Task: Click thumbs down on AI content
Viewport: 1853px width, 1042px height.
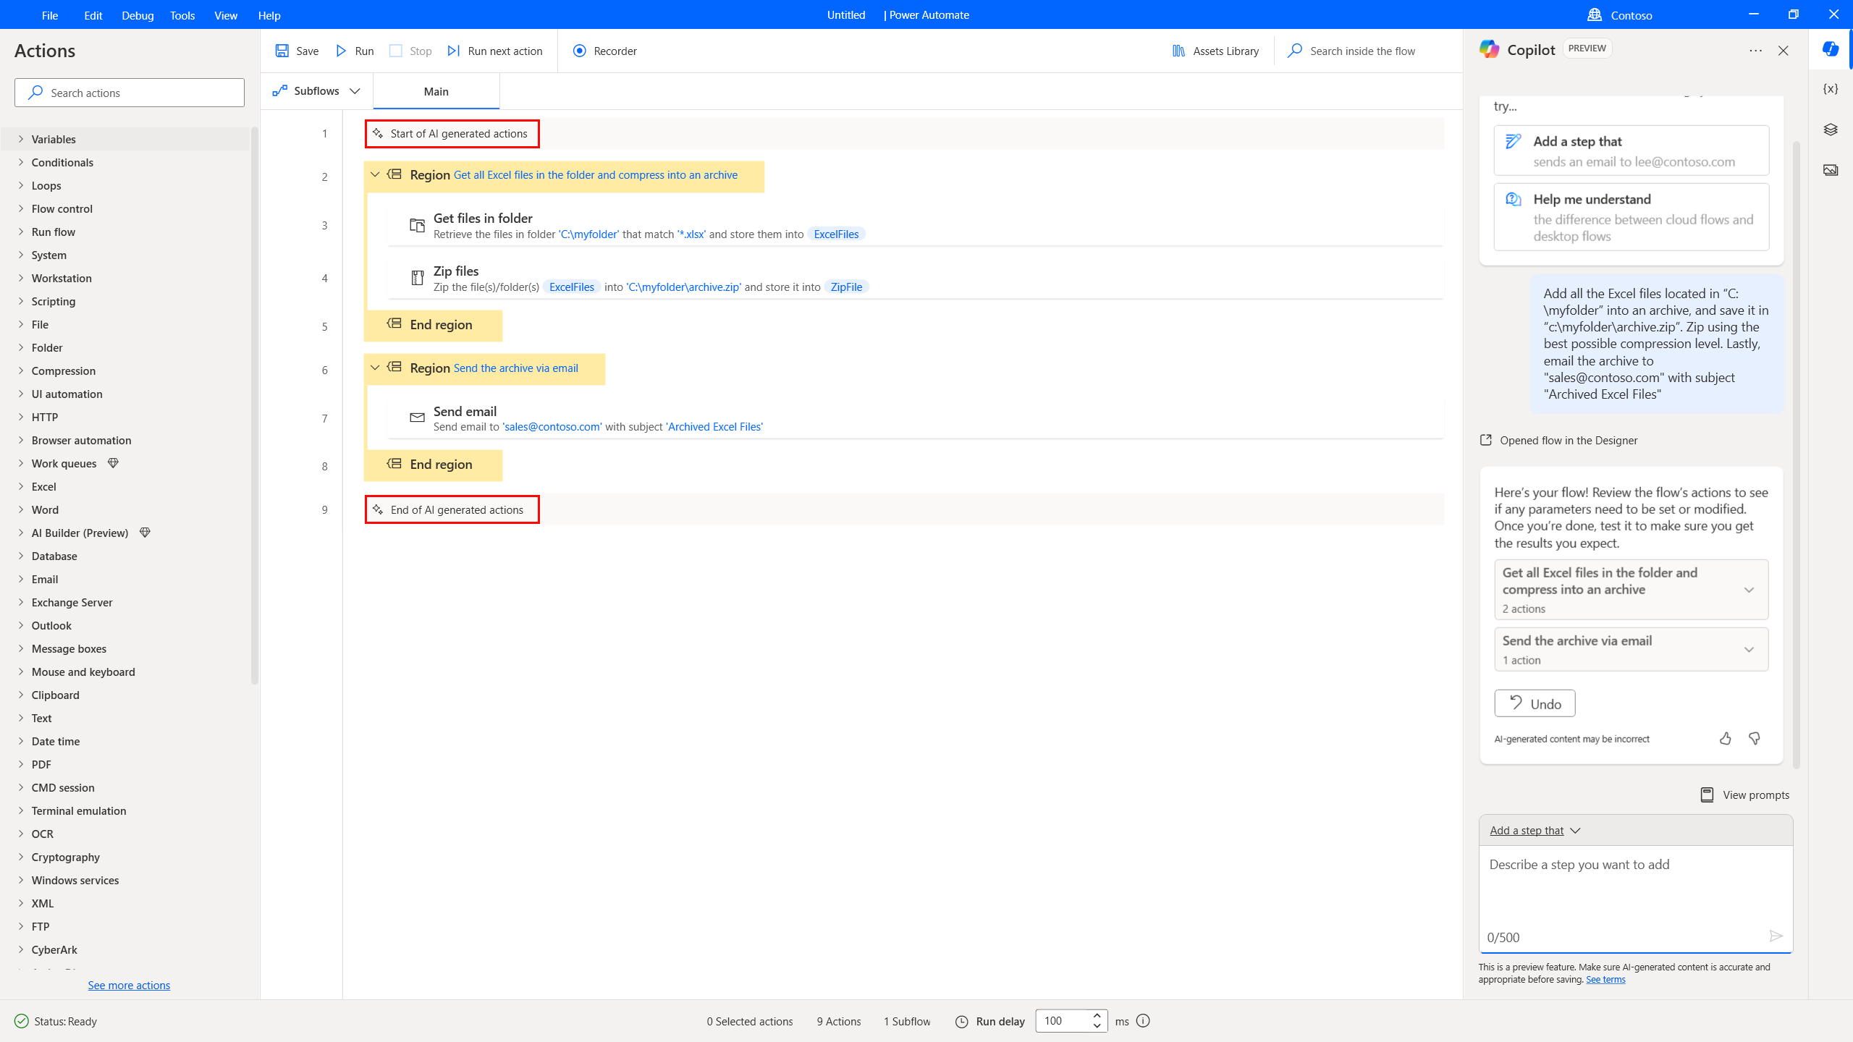Action: click(1754, 738)
